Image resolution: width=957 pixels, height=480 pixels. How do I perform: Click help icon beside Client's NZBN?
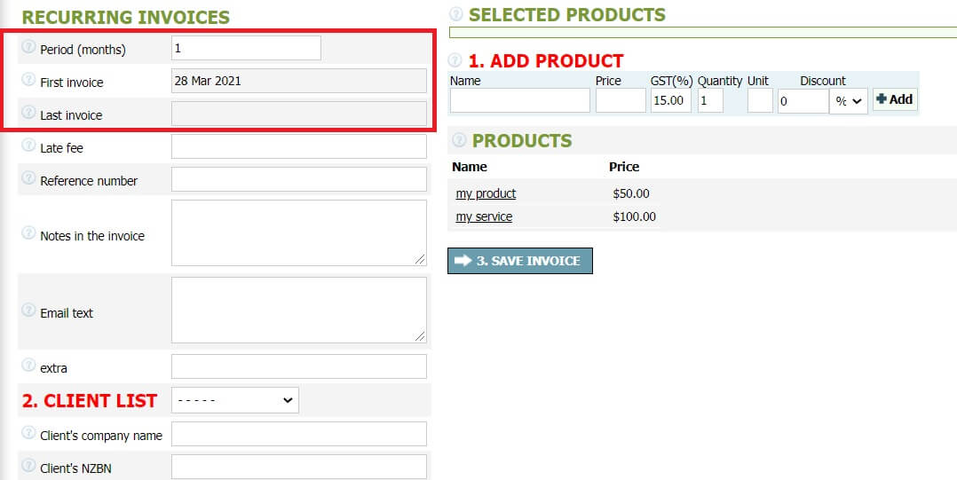28,466
